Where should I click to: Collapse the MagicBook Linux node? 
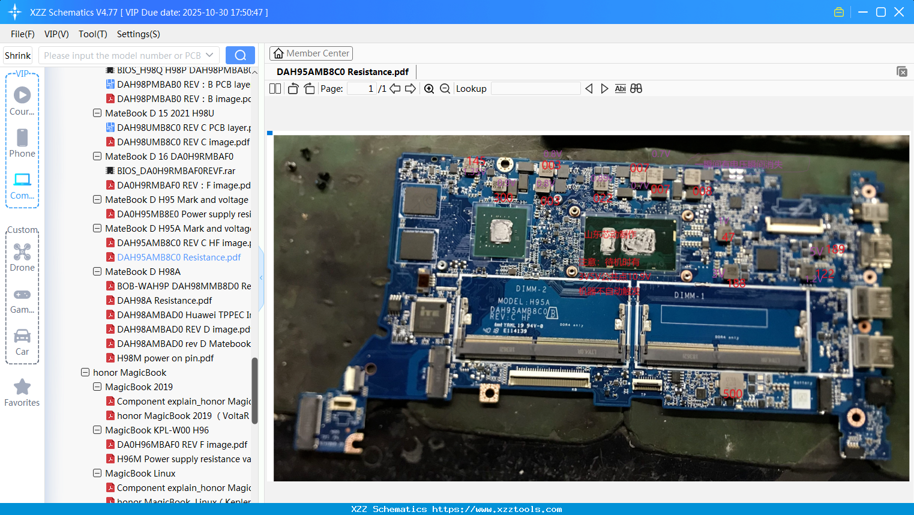click(x=97, y=474)
